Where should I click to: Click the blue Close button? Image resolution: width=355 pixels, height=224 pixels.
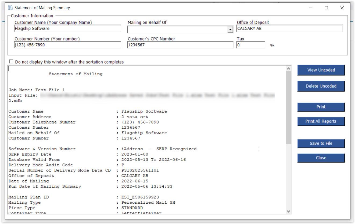(321, 158)
